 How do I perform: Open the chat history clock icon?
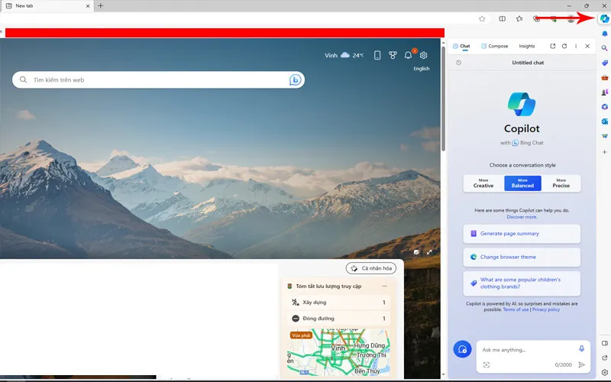(458, 63)
